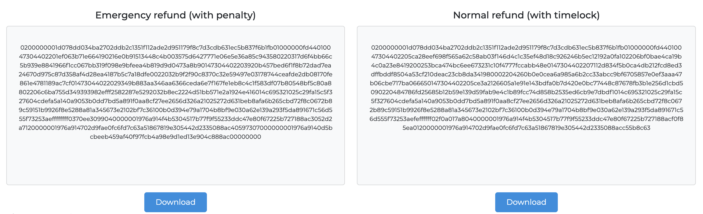703x214 pixels.
Task: Click hex line starting with 2b89c59151b9926f
Action: tap(527, 110)
